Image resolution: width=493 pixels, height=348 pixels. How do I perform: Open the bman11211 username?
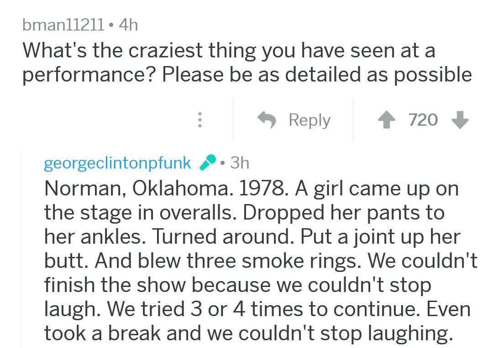[x=63, y=25]
